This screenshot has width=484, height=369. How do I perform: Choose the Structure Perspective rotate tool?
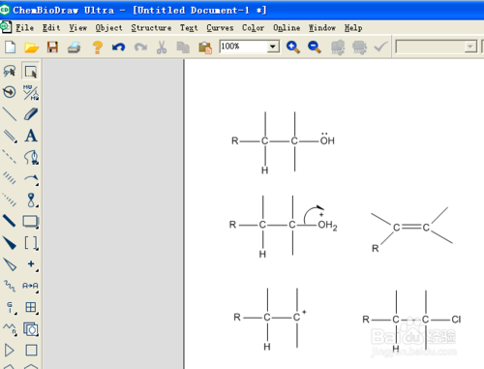pos(10,92)
